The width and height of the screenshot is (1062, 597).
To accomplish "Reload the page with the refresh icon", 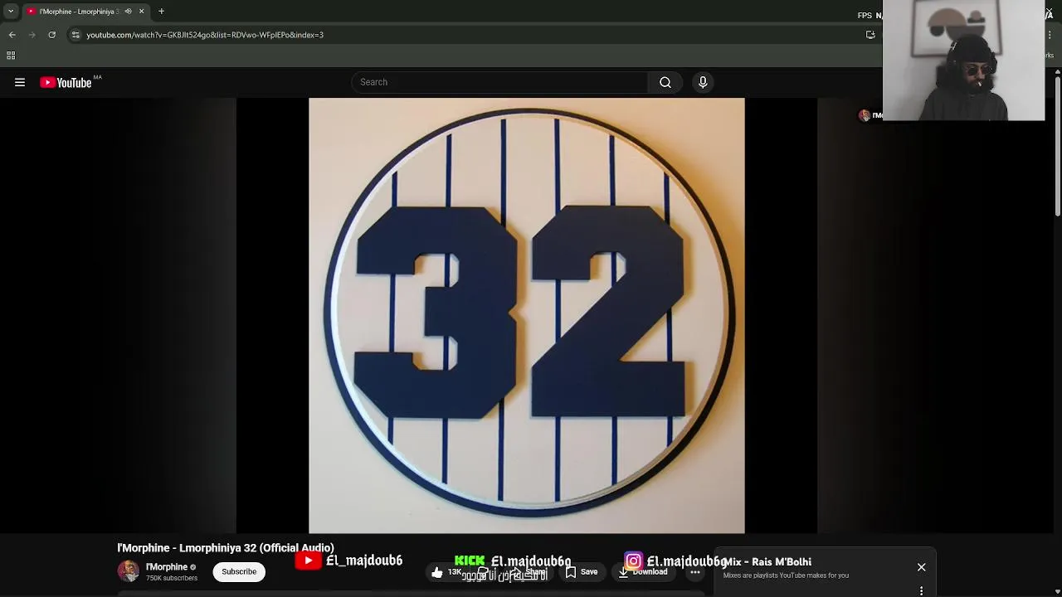I will pos(51,35).
